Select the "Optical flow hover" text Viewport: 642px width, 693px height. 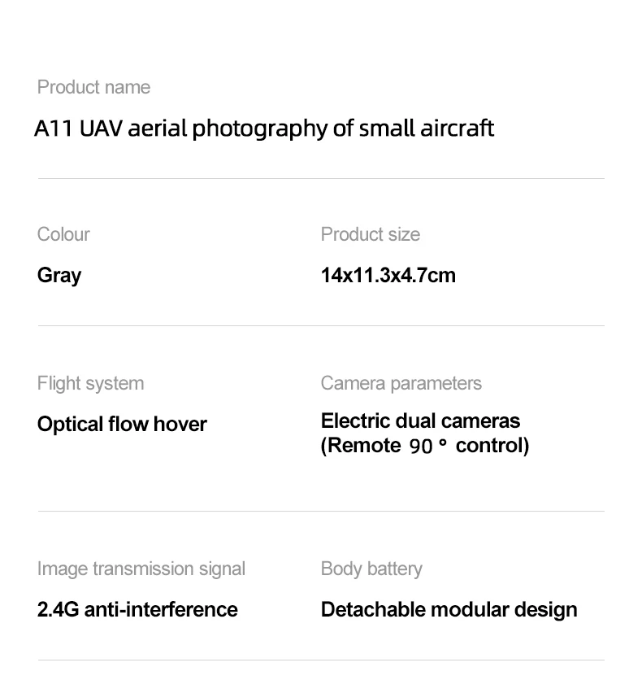tap(122, 424)
